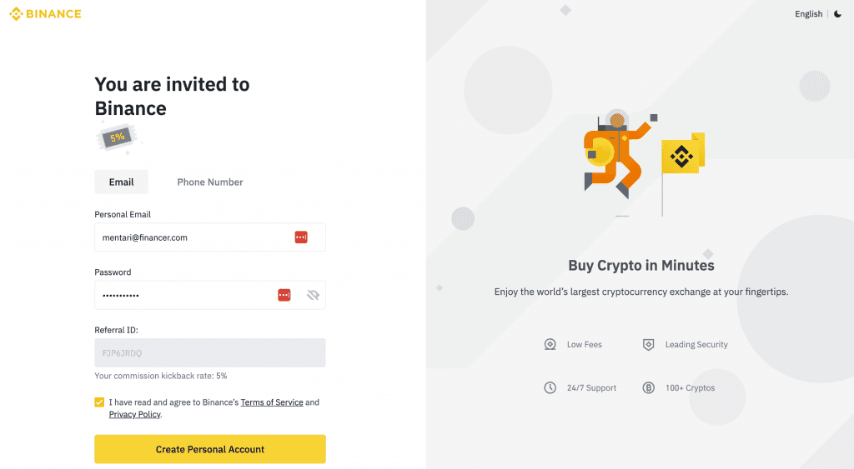Click the Referral ID field
This screenshot has width=854, height=469.
[209, 353]
